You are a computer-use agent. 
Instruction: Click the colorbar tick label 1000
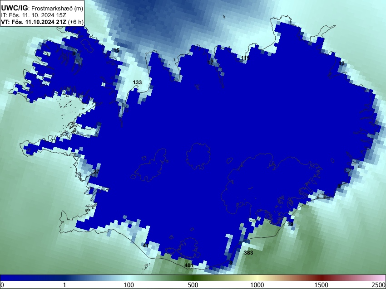[257, 285]
